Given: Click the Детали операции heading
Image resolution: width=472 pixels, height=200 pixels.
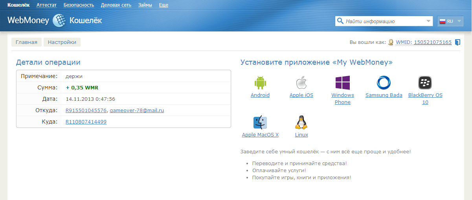Looking at the screenshot, I should click(48, 62).
